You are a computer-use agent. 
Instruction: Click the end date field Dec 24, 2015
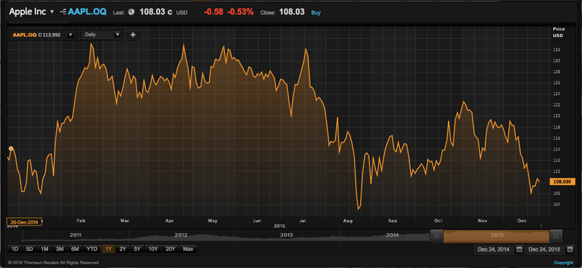(544, 249)
